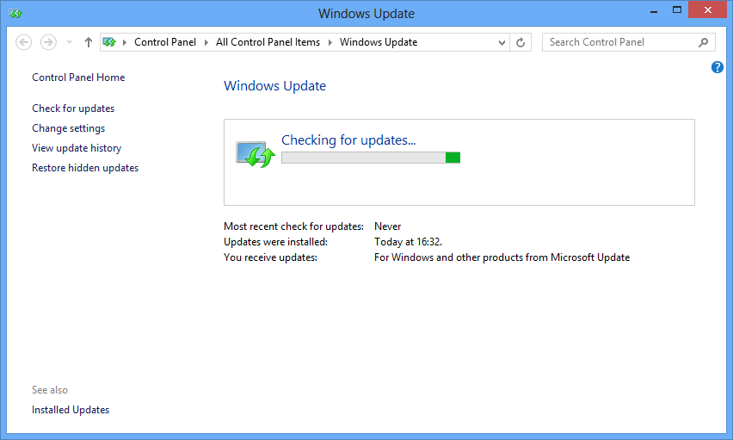Click the update status monitor icon

pos(256,154)
